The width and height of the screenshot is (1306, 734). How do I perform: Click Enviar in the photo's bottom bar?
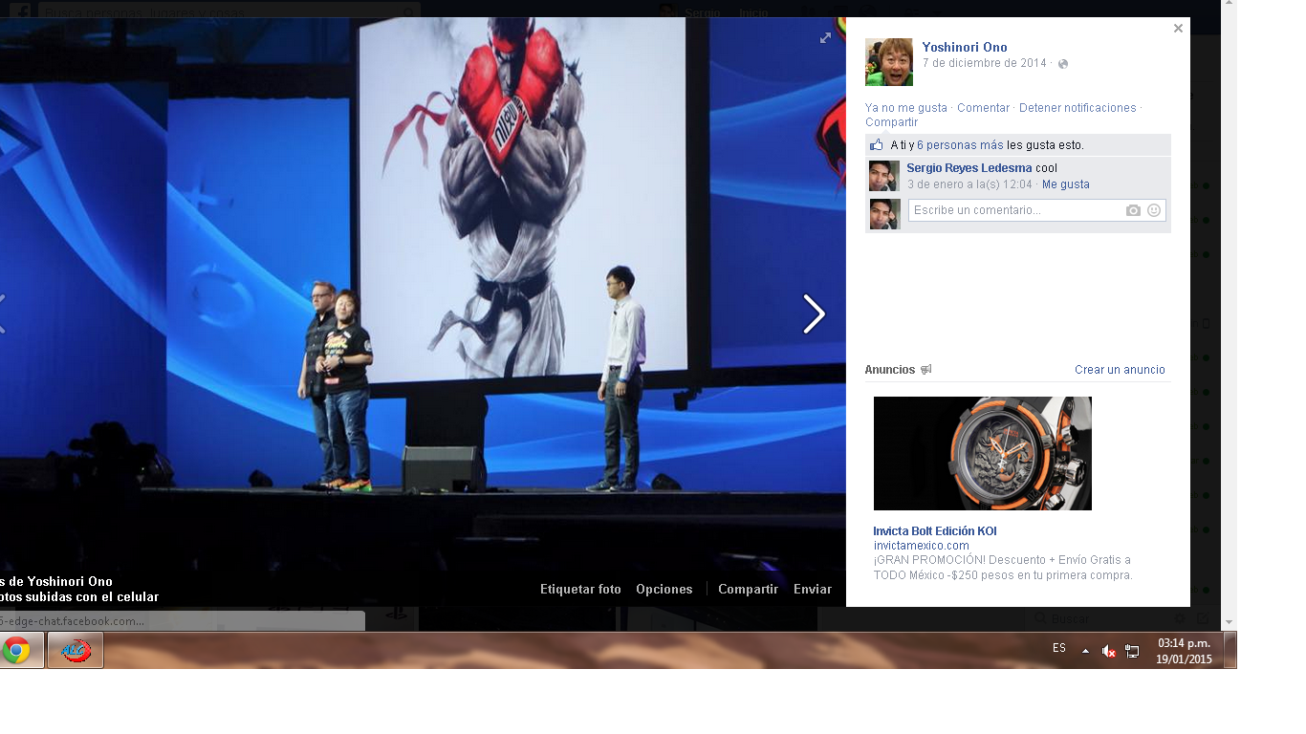[x=813, y=590]
